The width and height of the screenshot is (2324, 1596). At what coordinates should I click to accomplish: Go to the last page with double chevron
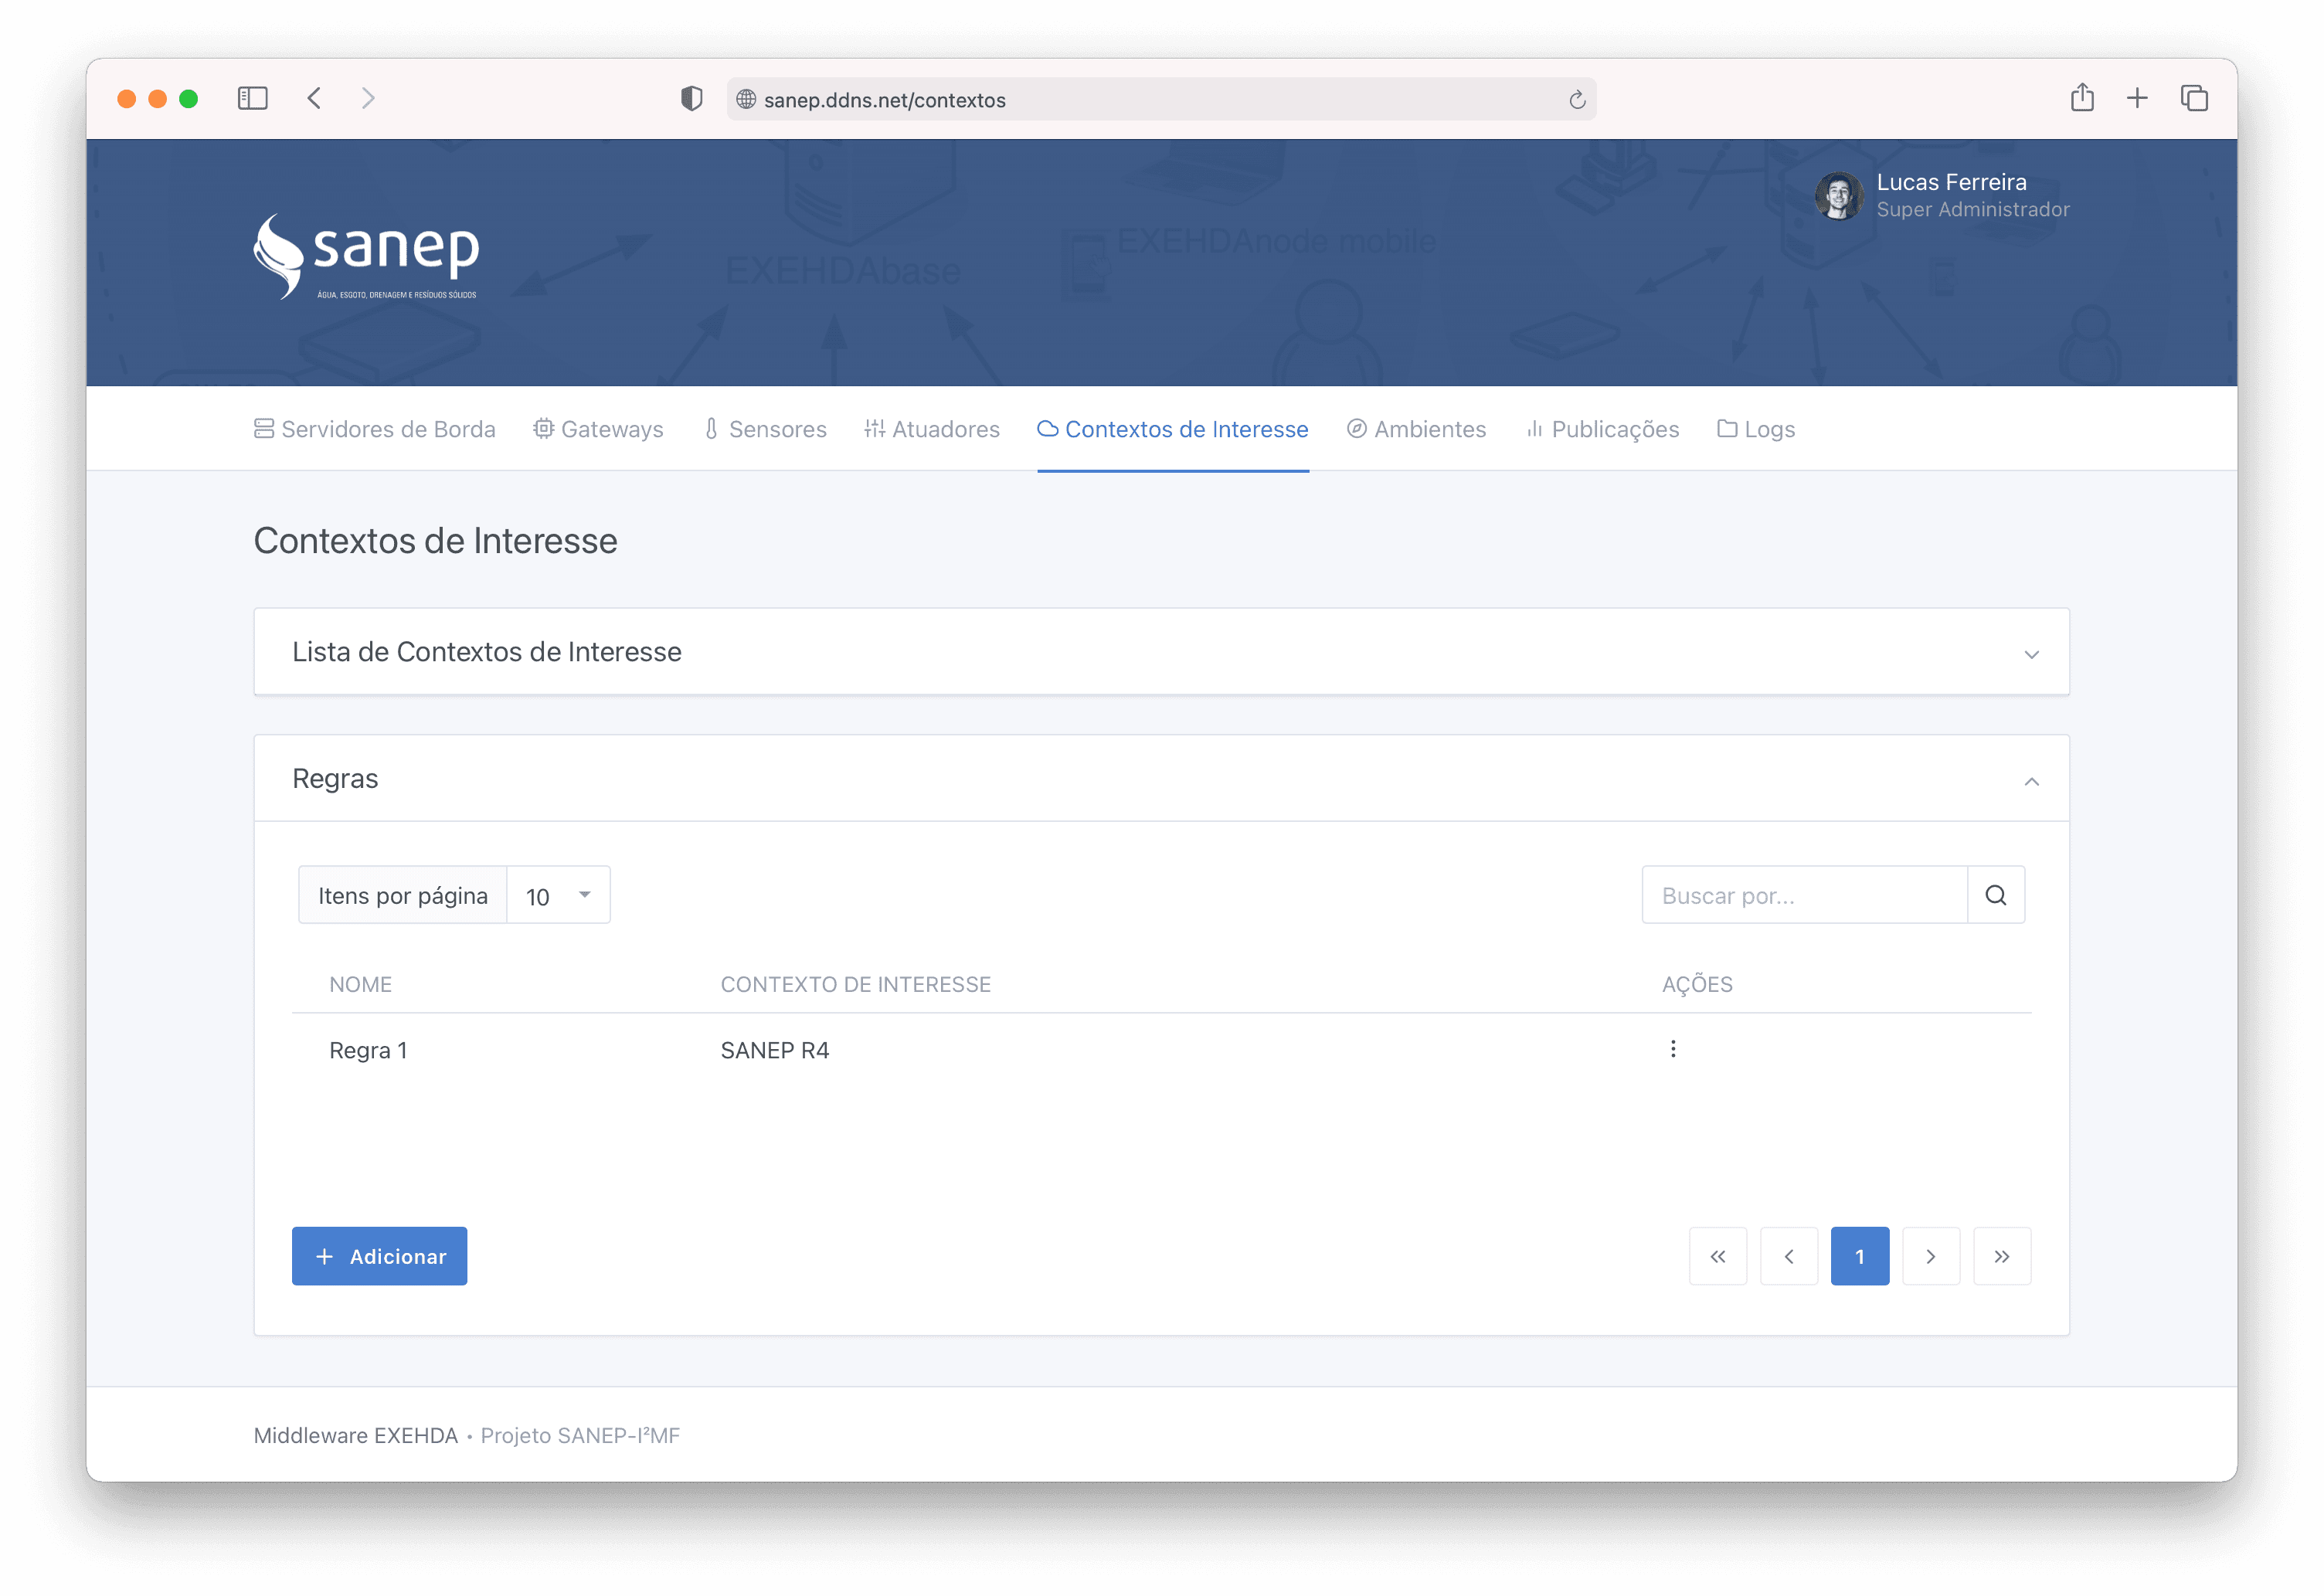click(2001, 1256)
